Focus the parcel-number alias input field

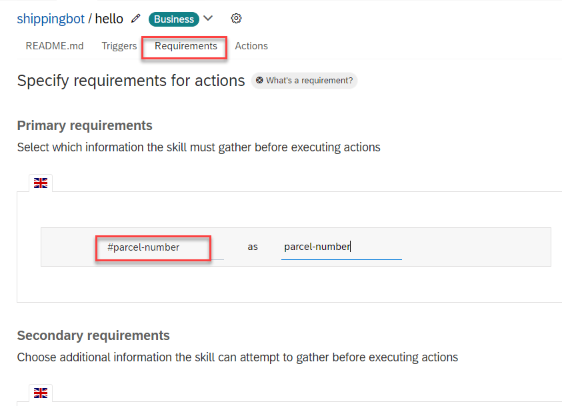coord(341,247)
